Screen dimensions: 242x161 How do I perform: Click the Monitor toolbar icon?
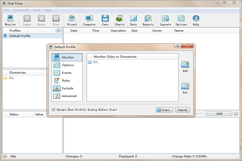[x=10, y=20]
